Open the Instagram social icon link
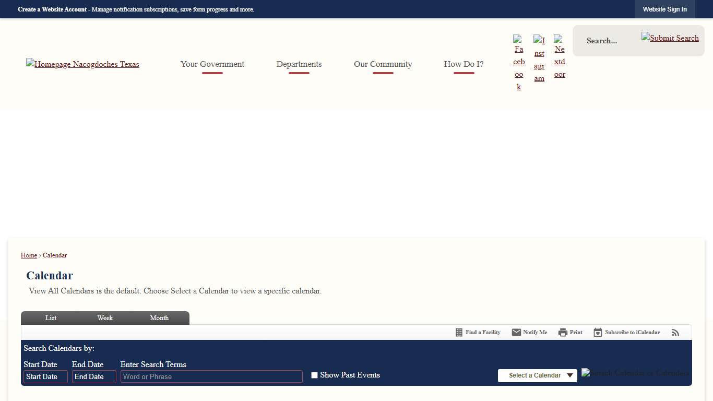The height and width of the screenshot is (401, 713). tap(539, 59)
